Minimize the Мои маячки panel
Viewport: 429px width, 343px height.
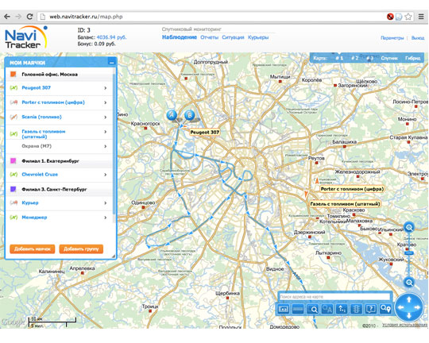tap(112, 63)
